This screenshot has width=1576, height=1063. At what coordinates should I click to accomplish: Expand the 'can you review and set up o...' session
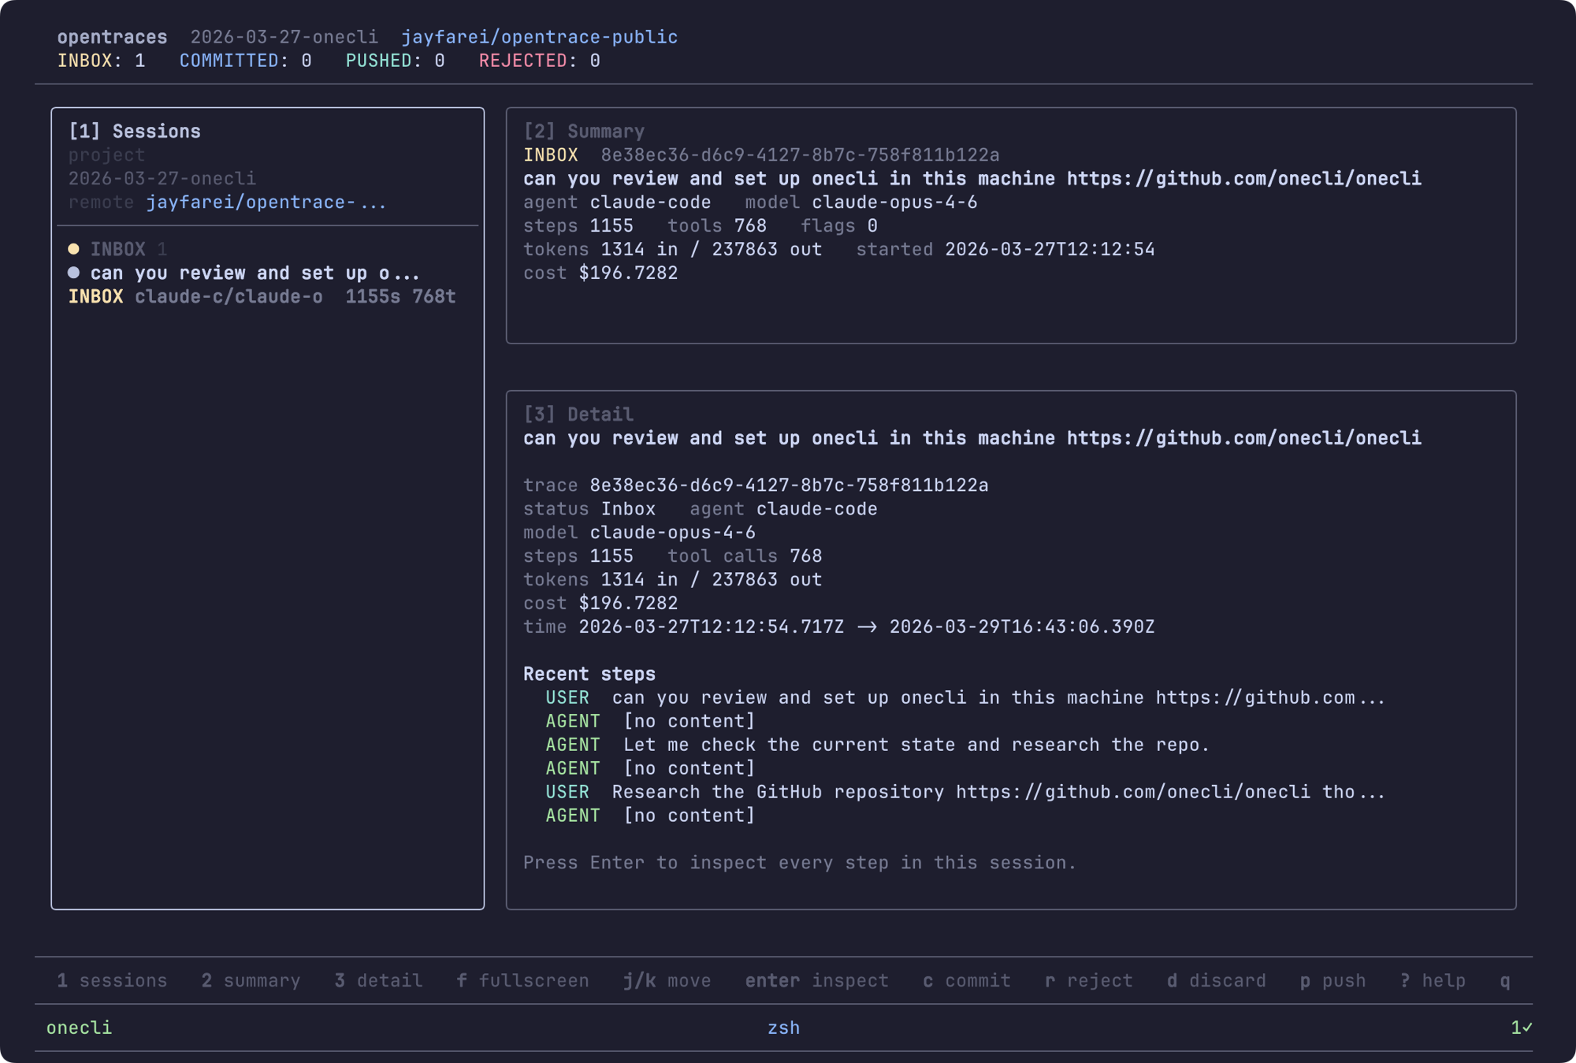253,273
